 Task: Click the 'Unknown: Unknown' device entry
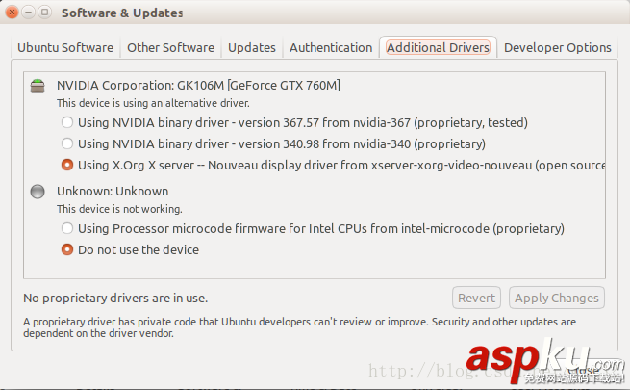pyautogui.click(x=113, y=191)
